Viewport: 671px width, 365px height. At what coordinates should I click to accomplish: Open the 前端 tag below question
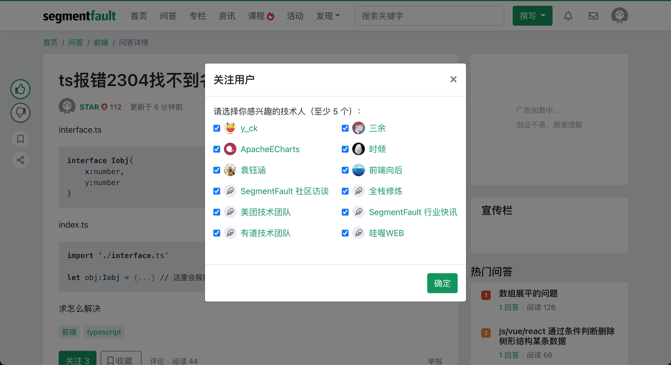(x=69, y=332)
